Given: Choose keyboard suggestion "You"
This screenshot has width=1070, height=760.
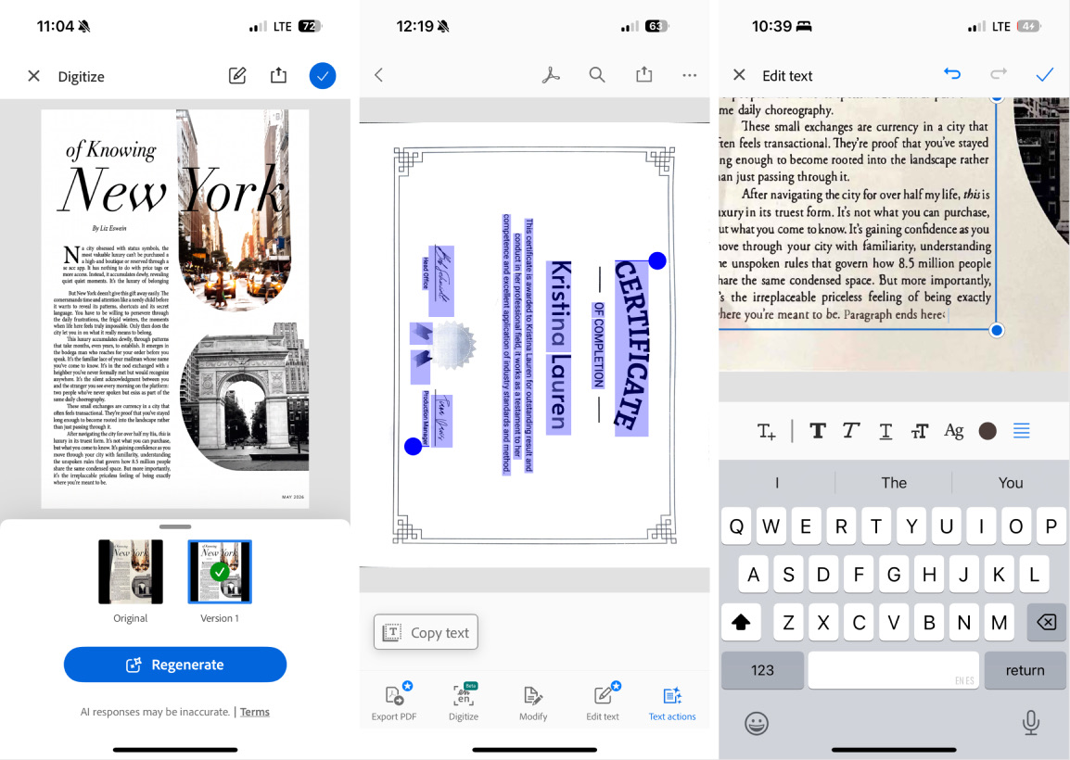Looking at the screenshot, I should (x=1011, y=482).
